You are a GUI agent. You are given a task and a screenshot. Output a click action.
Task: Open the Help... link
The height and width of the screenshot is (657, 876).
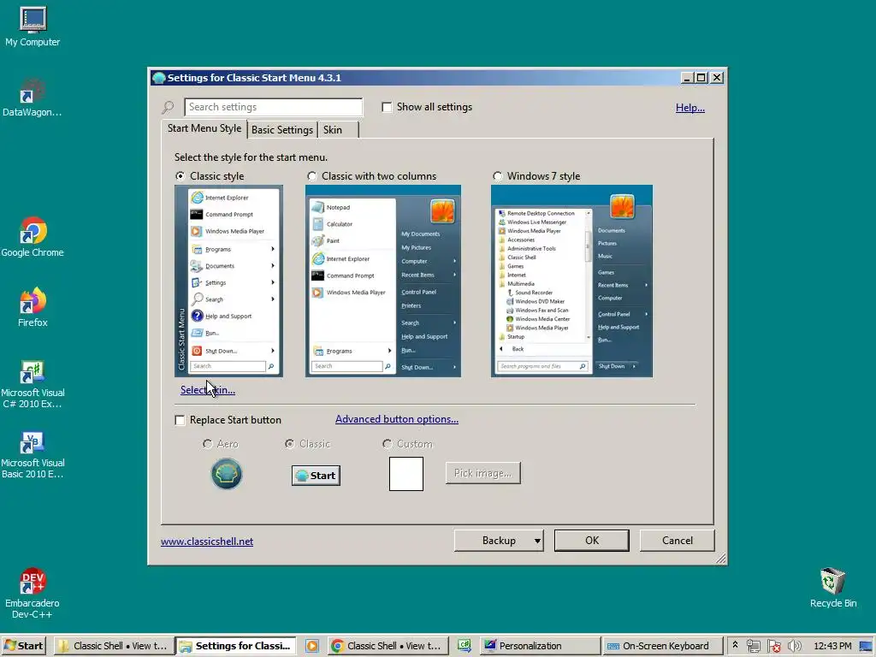tap(690, 107)
